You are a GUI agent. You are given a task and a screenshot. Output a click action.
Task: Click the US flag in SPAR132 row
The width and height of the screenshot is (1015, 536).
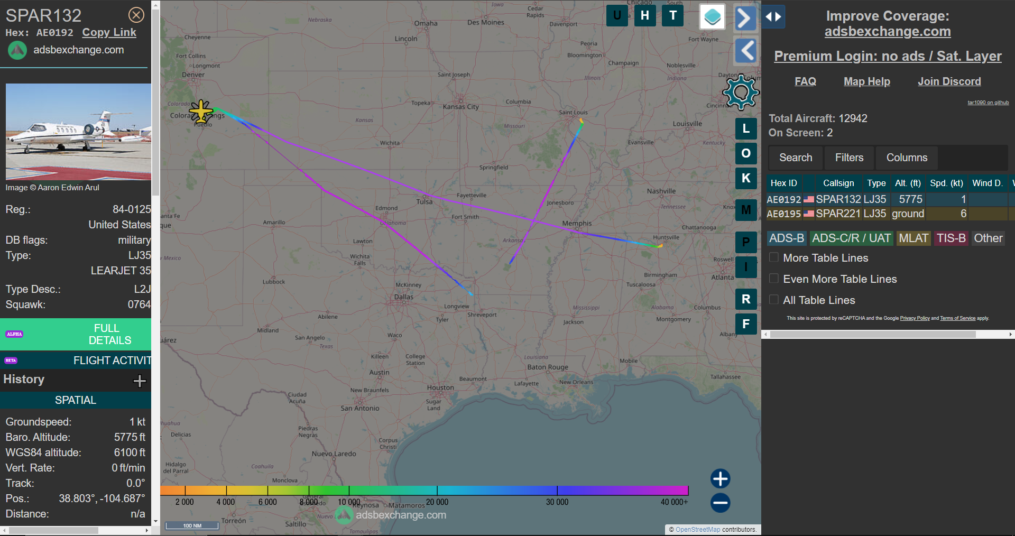(x=809, y=200)
